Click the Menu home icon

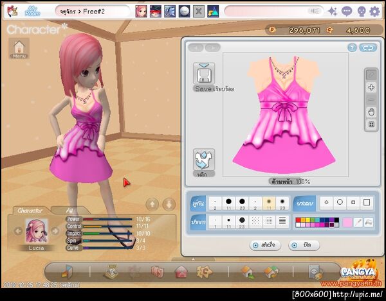19,48
